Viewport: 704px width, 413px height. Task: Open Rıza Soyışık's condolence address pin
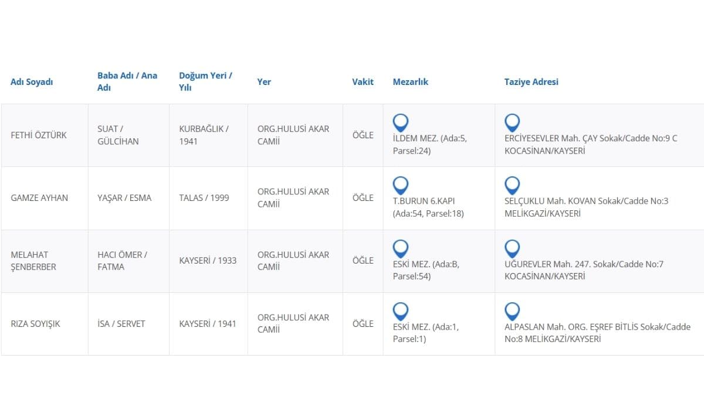point(512,311)
